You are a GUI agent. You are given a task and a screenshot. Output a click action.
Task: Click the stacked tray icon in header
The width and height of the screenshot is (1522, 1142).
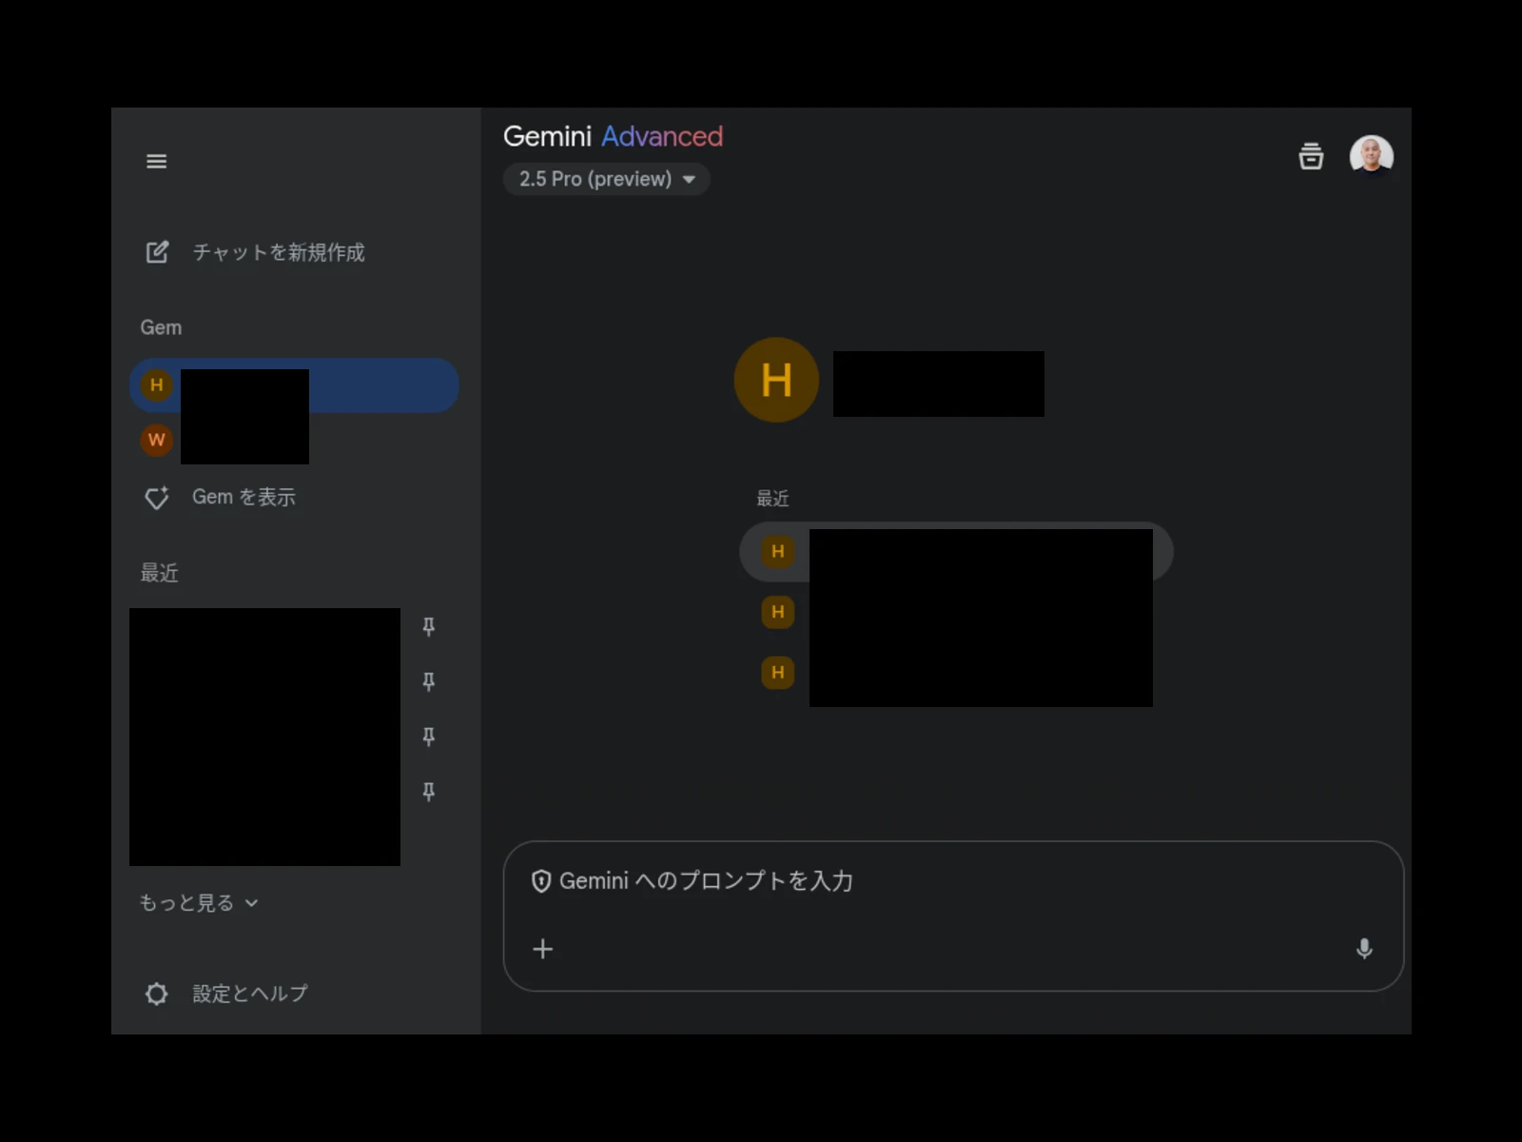tap(1311, 156)
